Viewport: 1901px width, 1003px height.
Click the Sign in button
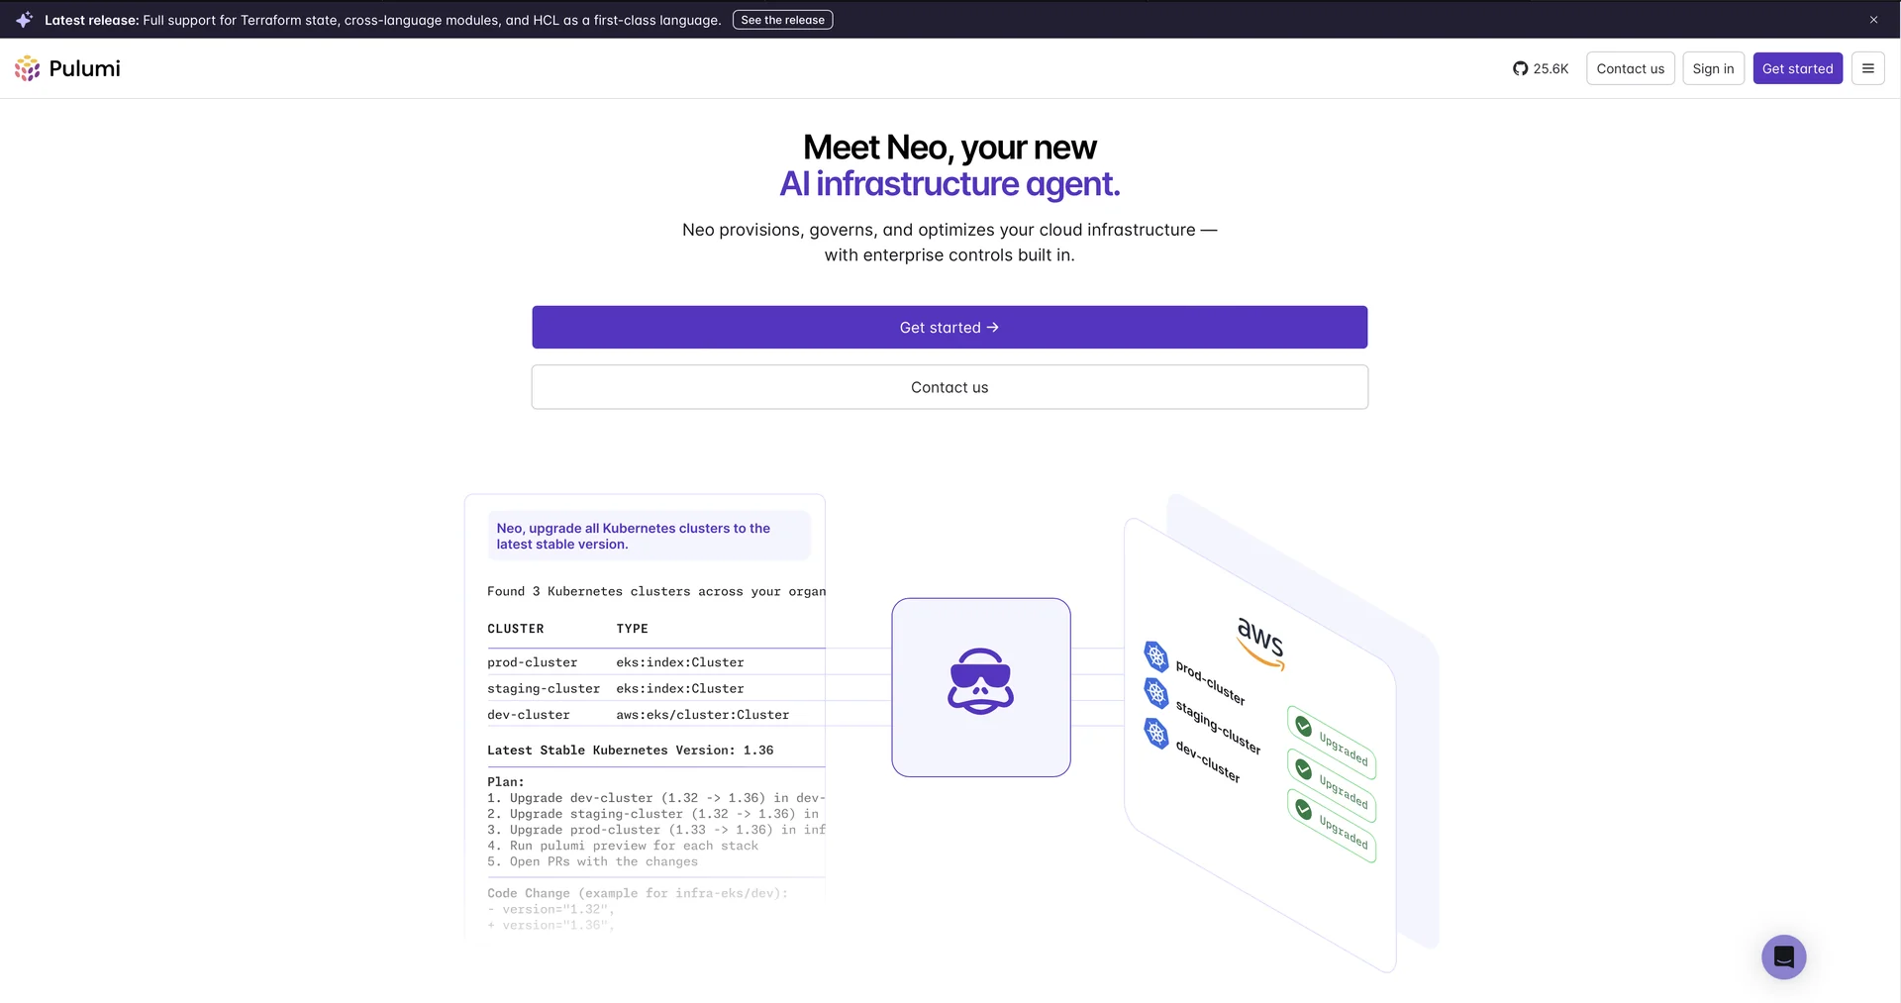1713,68
